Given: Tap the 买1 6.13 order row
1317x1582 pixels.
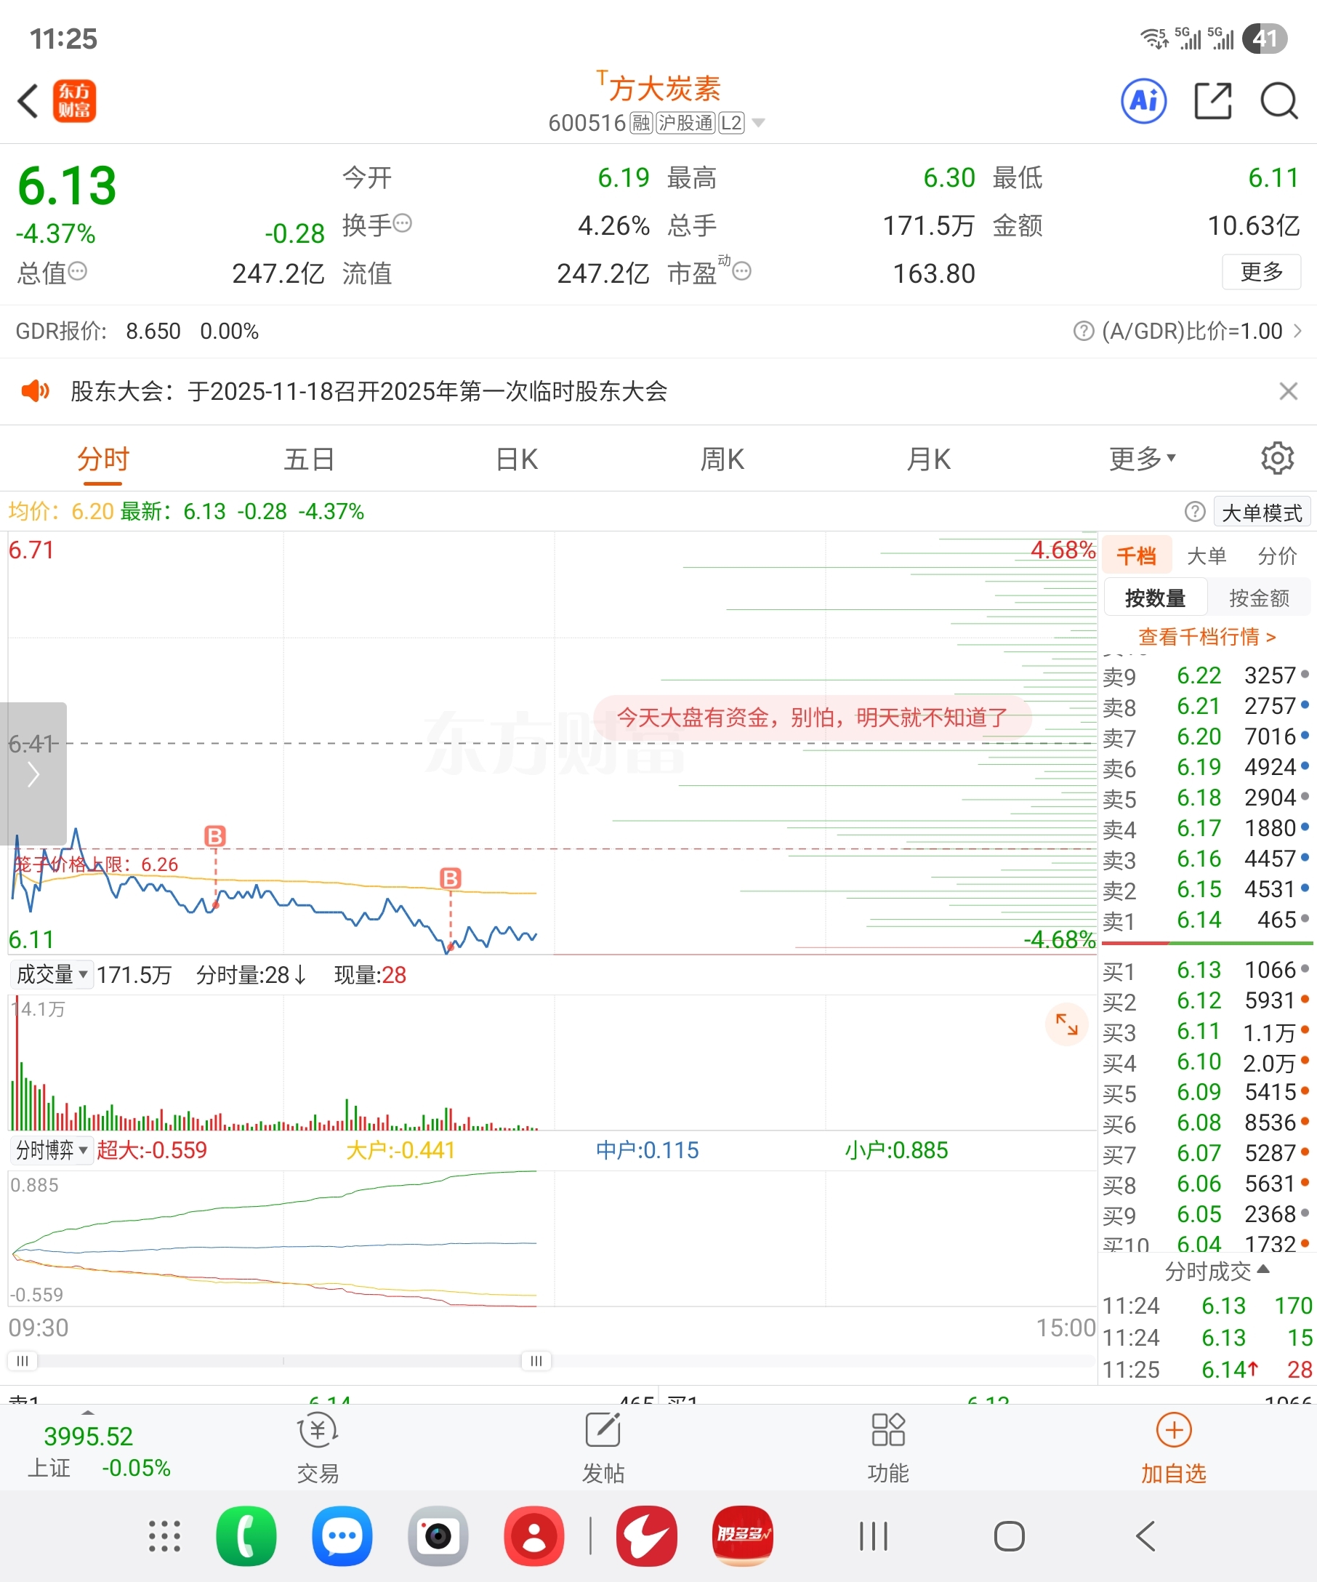Looking at the screenshot, I should pyautogui.click(x=1207, y=970).
